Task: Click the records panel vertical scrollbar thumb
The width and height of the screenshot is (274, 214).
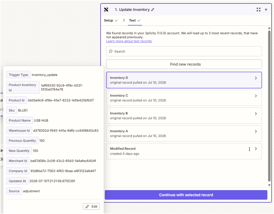Action: 269,106
